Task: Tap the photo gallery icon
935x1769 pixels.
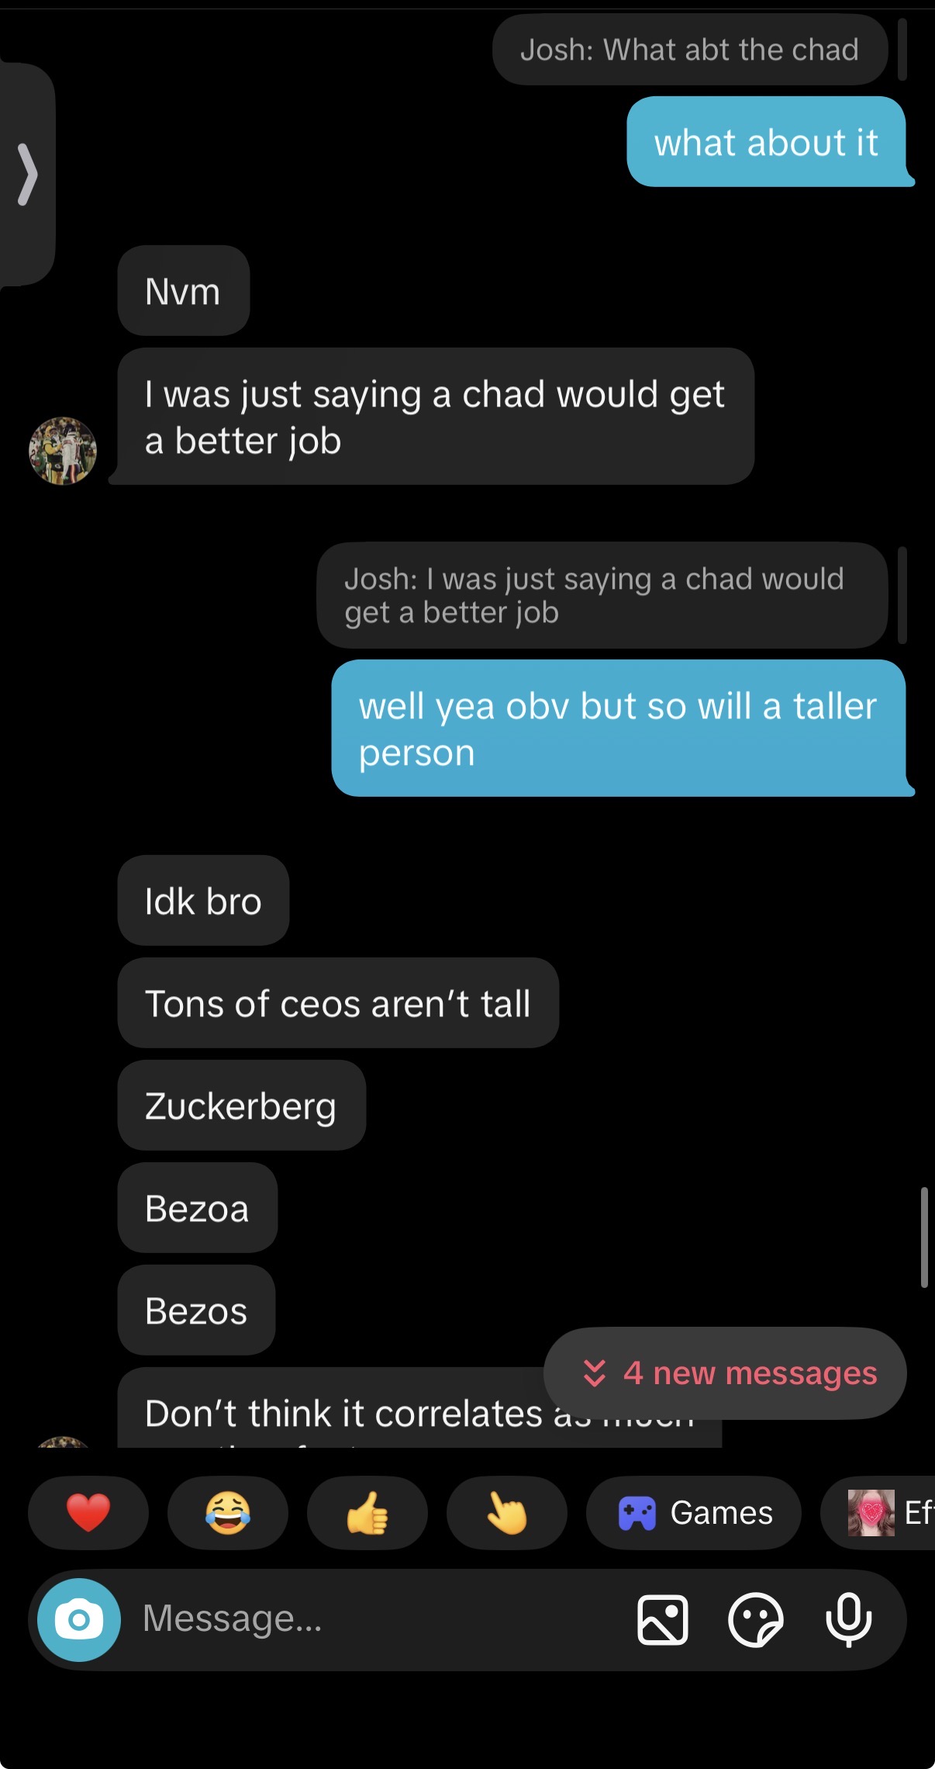Action: [662, 1619]
